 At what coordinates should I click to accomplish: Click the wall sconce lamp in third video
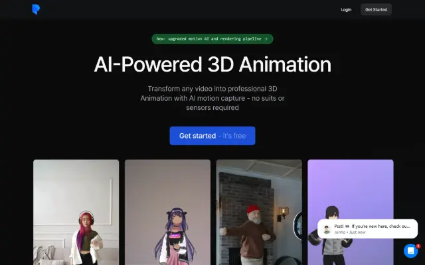click(x=283, y=213)
